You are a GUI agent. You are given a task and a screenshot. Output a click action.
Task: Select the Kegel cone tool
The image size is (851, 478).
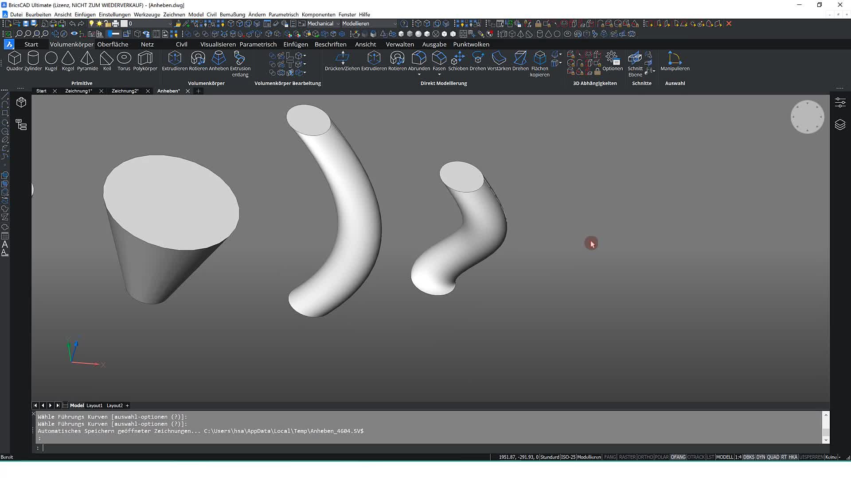(x=68, y=61)
